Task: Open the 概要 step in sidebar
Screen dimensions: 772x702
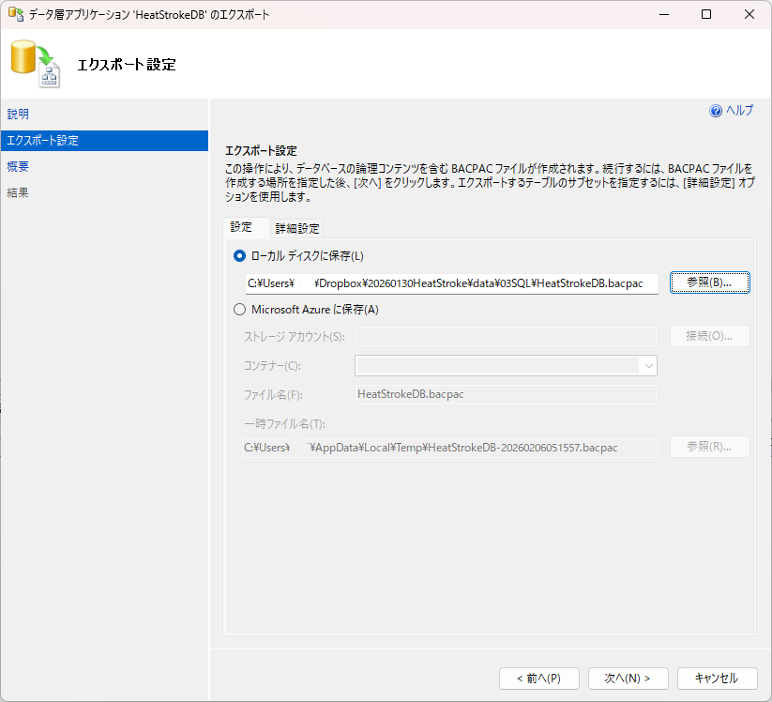Action: 18,167
